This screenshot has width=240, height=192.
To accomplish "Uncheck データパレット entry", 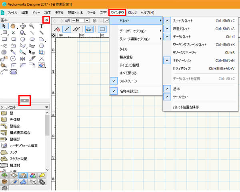I will coord(200,37).
